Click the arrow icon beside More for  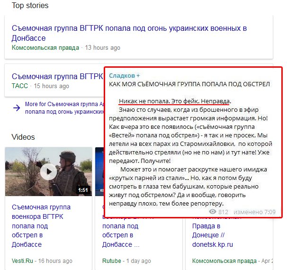tap(17, 108)
